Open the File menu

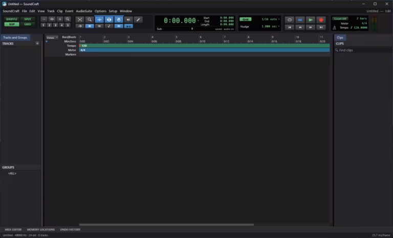(x=25, y=11)
